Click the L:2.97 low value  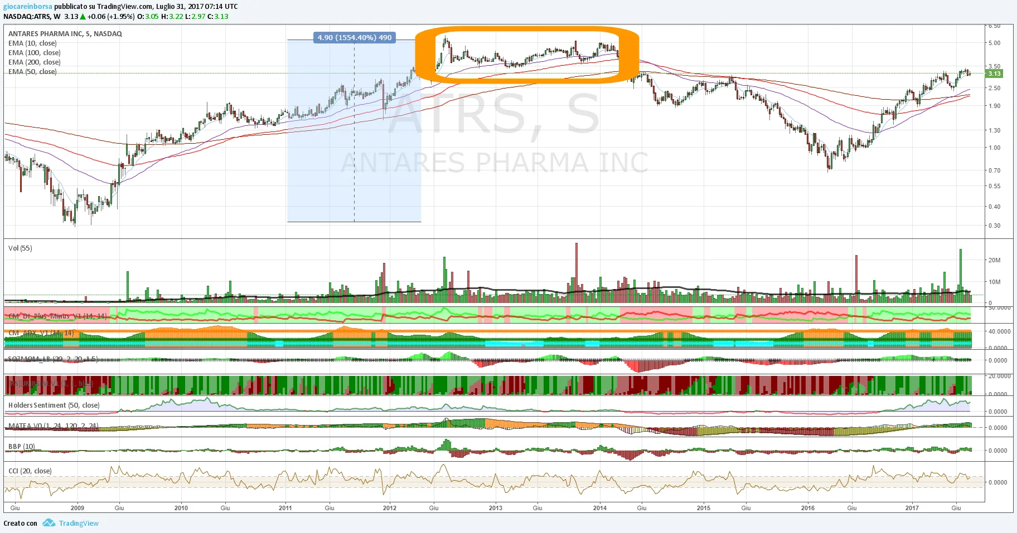click(195, 17)
